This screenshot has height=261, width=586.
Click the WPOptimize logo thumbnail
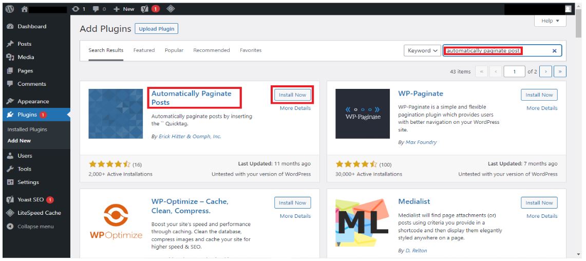[x=116, y=221]
